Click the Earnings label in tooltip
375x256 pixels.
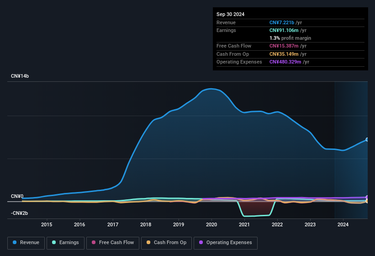click(x=226, y=30)
